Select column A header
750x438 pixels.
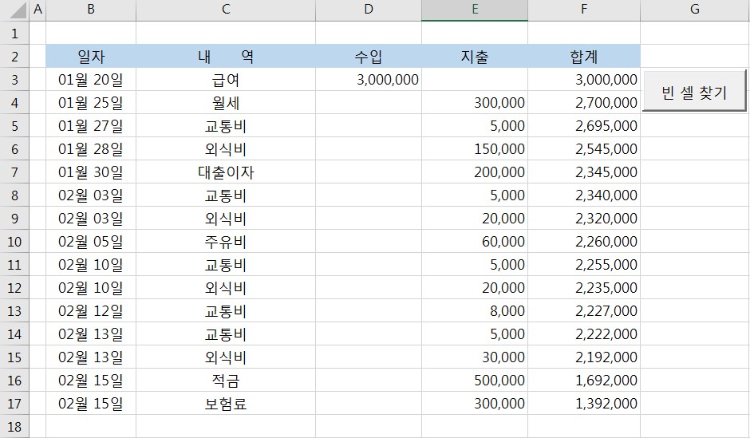(37, 10)
